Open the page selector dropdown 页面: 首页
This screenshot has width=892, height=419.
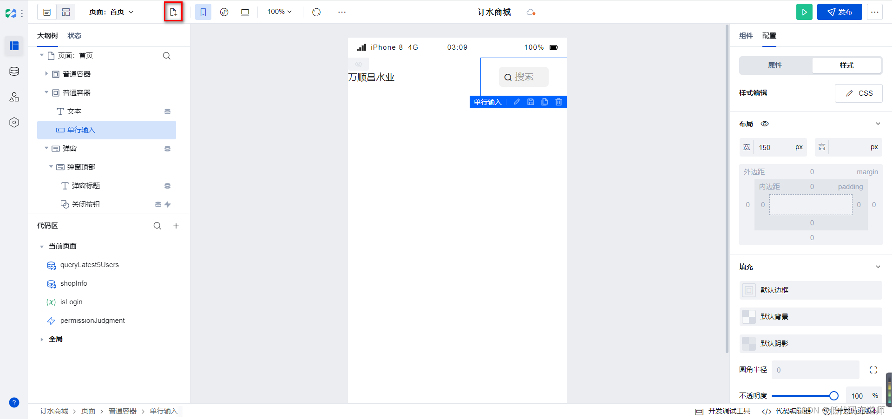point(111,12)
